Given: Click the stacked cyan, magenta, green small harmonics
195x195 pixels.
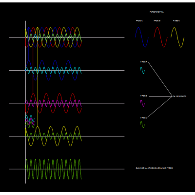Looking at the screenshot, I should tap(30, 121).
